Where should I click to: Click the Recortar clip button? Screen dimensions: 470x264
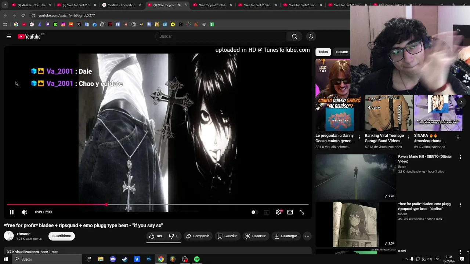pyautogui.click(x=256, y=236)
